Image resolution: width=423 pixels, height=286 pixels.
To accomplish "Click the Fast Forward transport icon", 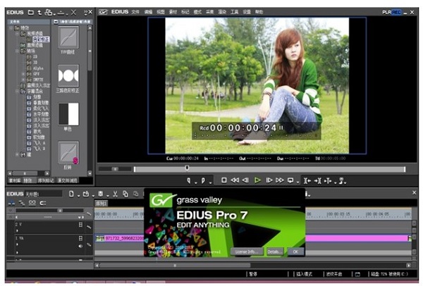I will [x=279, y=180].
